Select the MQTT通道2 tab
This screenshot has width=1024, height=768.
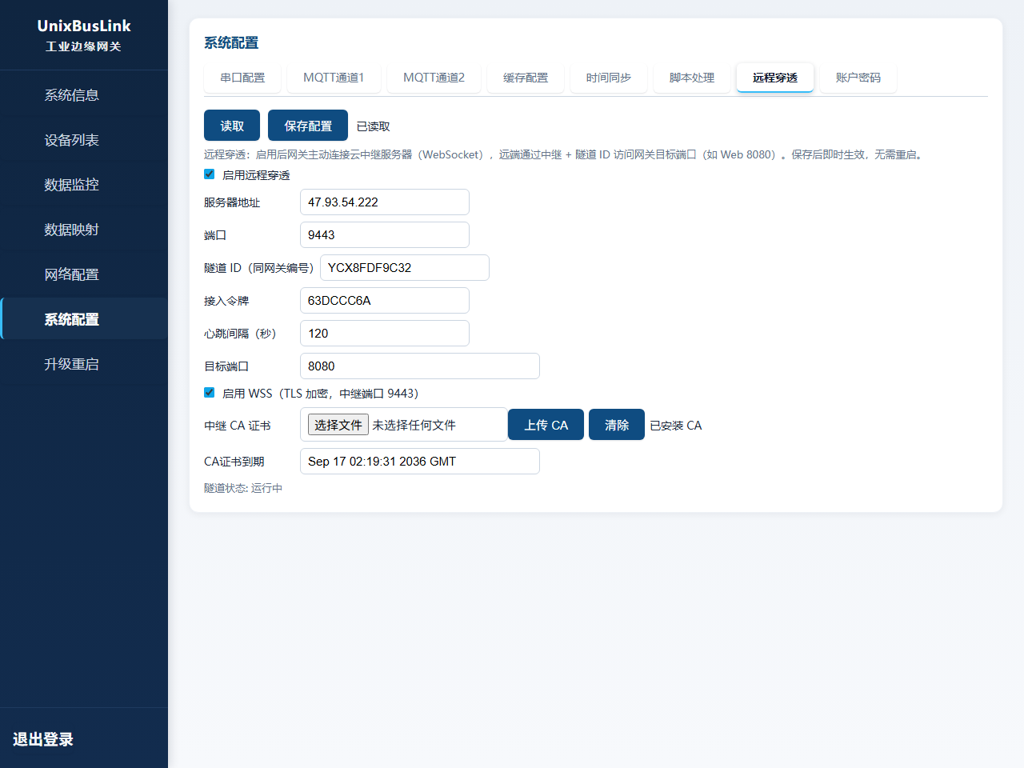[434, 78]
